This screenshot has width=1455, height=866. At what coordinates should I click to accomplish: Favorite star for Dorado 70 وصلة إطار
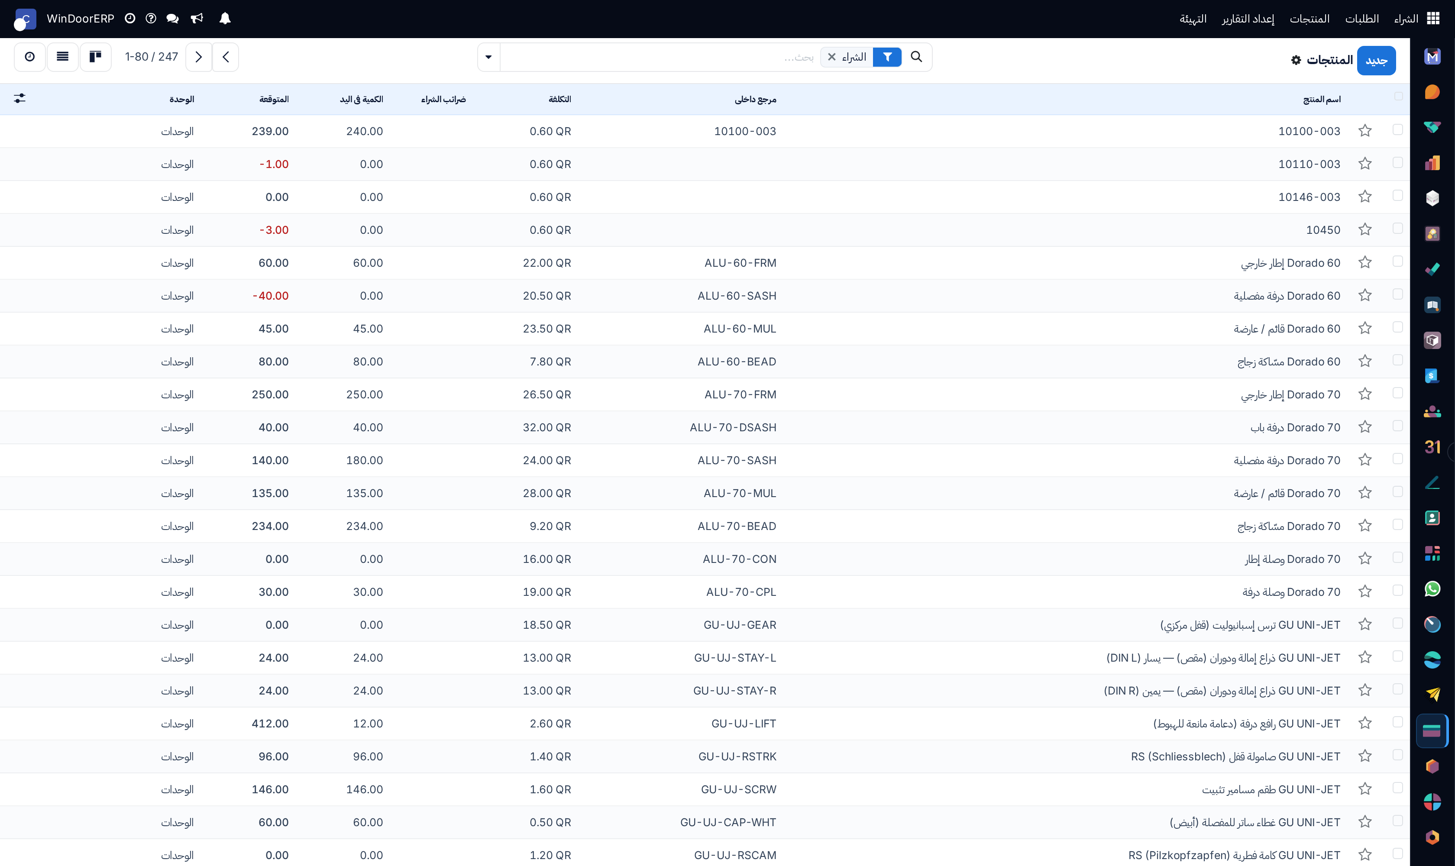(1364, 559)
